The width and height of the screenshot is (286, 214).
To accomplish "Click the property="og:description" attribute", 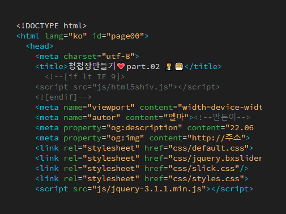I will (x=123, y=128).
